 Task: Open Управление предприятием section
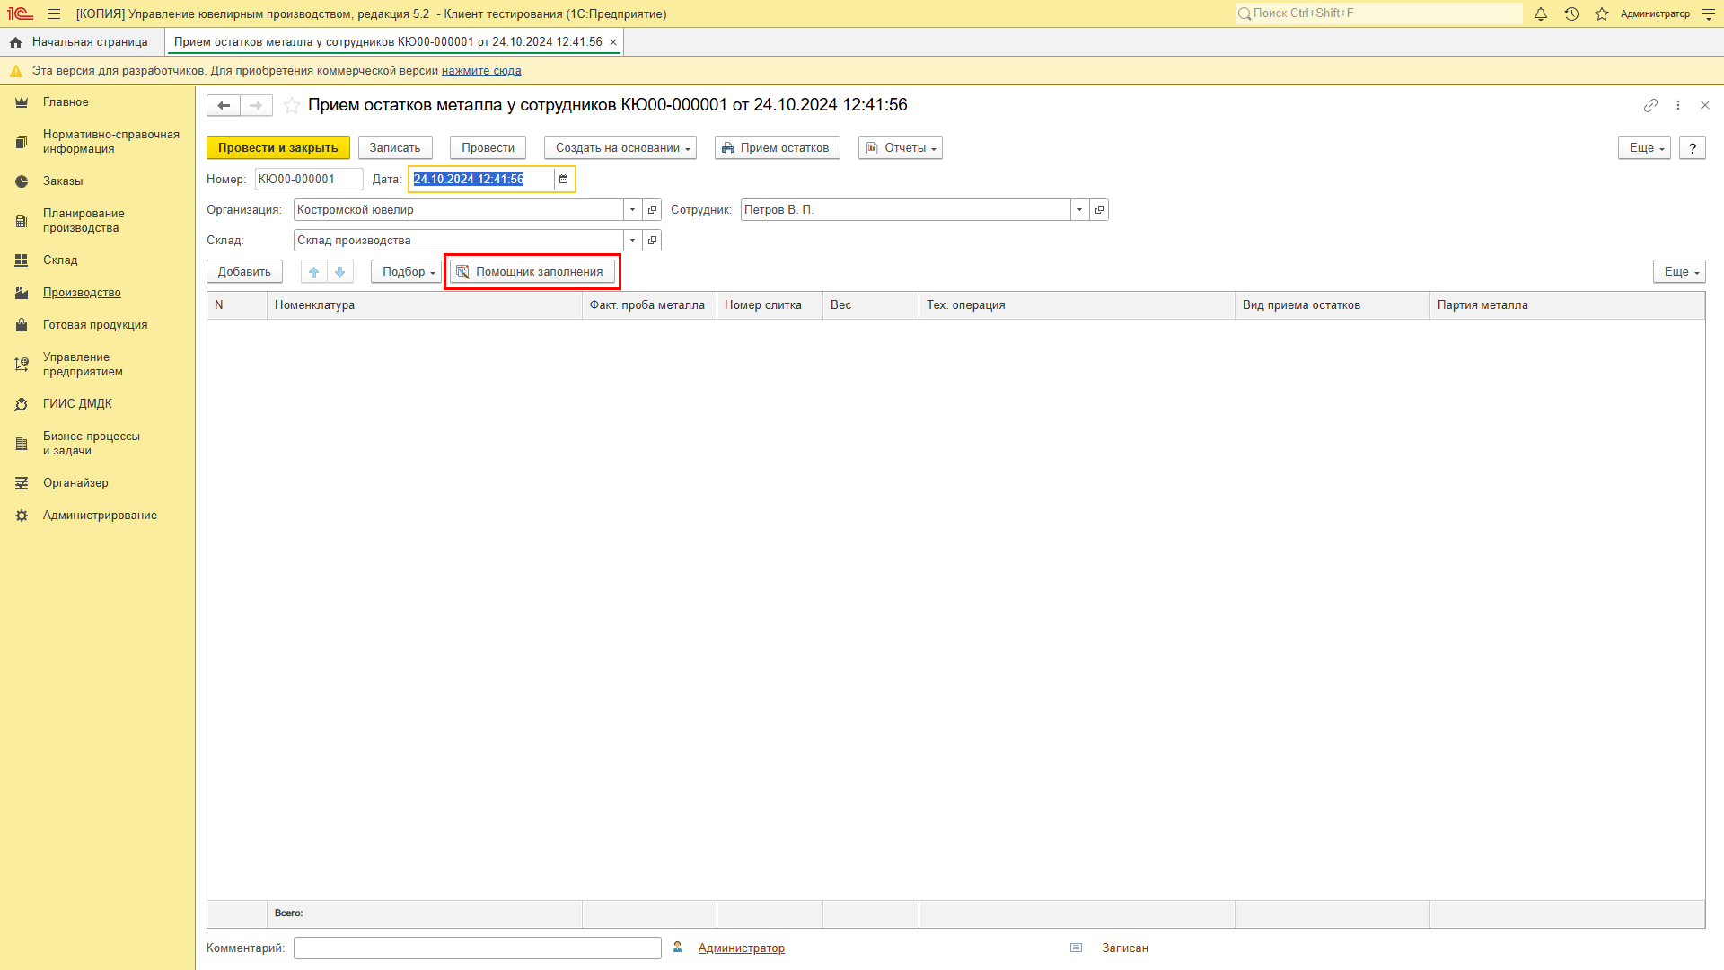(x=83, y=365)
